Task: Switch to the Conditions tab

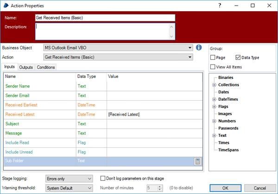Action: tap(45, 67)
